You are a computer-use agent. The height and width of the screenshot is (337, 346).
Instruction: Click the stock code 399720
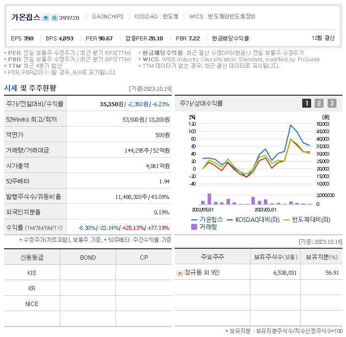(x=69, y=18)
